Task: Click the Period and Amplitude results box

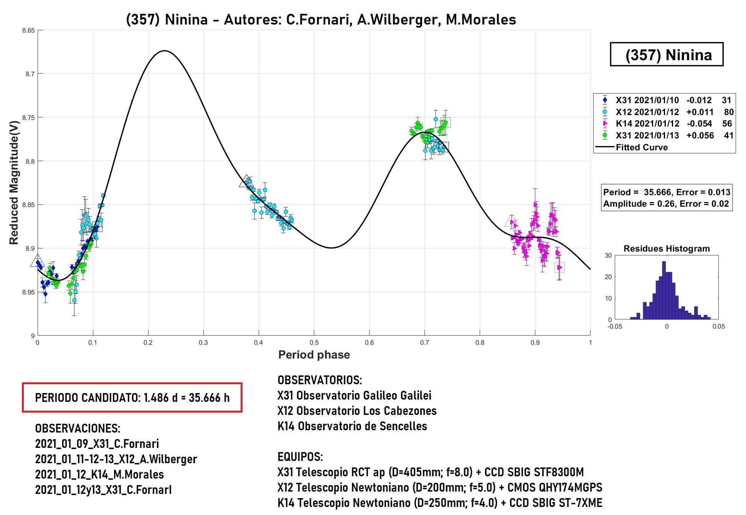Action: pos(666,198)
